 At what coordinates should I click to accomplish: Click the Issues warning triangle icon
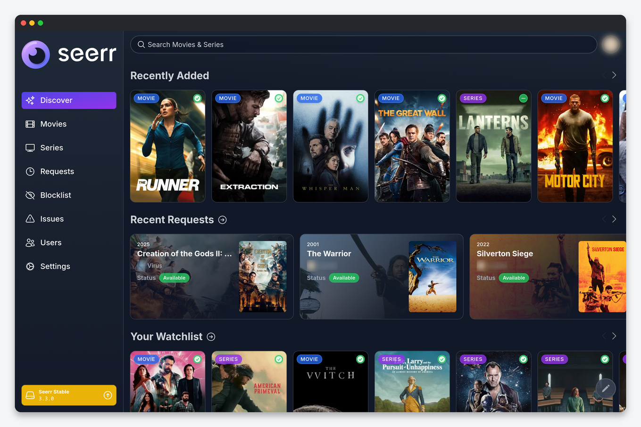point(30,219)
